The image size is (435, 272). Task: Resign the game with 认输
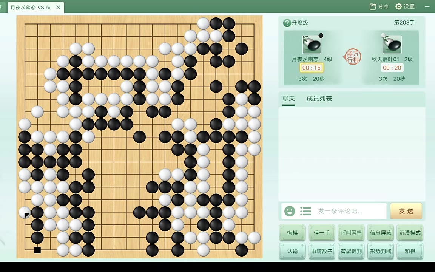click(292, 251)
